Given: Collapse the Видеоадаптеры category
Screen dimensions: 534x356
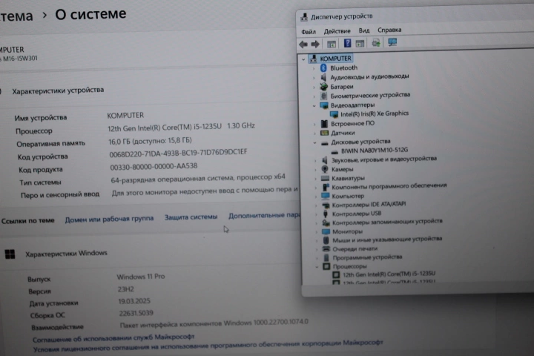Looking at the screenshot, I should tap(314, 105).
